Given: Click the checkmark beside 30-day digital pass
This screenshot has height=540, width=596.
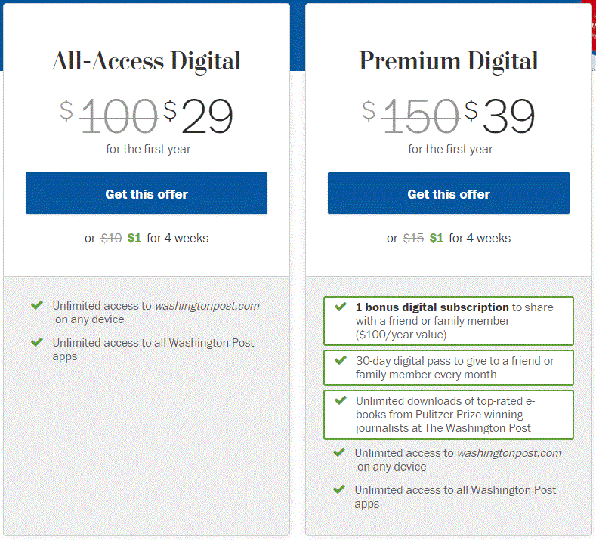Looking at the screenshot, I should click(341, 359).
